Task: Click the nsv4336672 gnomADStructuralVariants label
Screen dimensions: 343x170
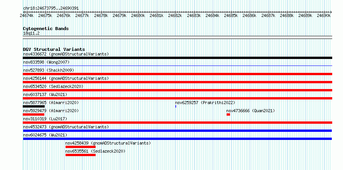Action: point(66,54)
